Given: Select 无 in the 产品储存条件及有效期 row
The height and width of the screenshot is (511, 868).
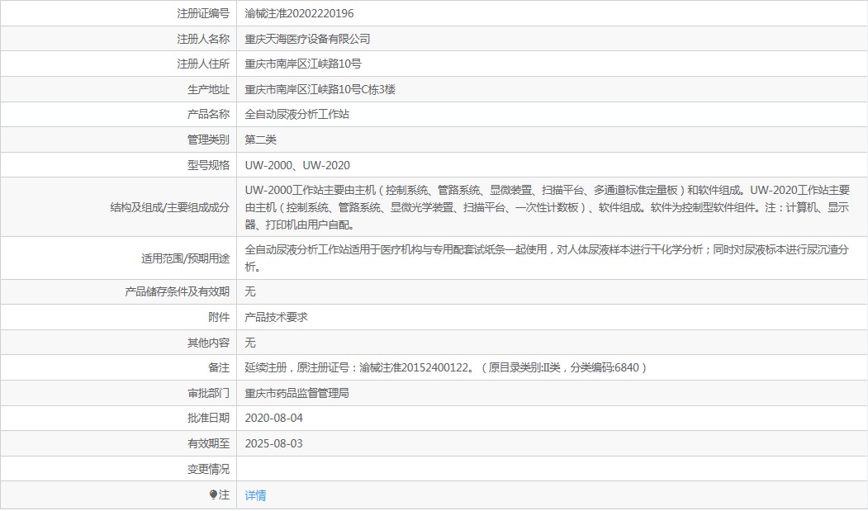Looking at the screenshot, I should (250, 291).
